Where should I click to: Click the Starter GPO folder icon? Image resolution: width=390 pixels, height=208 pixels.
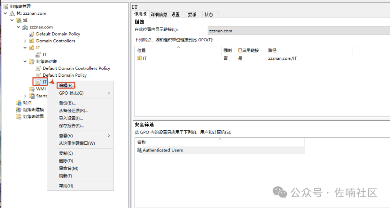(31, 96)
